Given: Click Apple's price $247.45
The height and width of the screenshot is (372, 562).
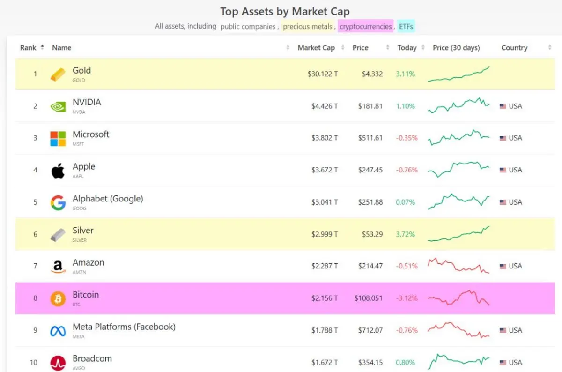Looking at the screenshot, I should 370,170.
